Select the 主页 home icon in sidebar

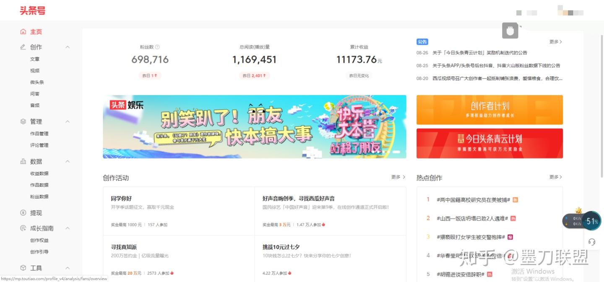(24, 31)
